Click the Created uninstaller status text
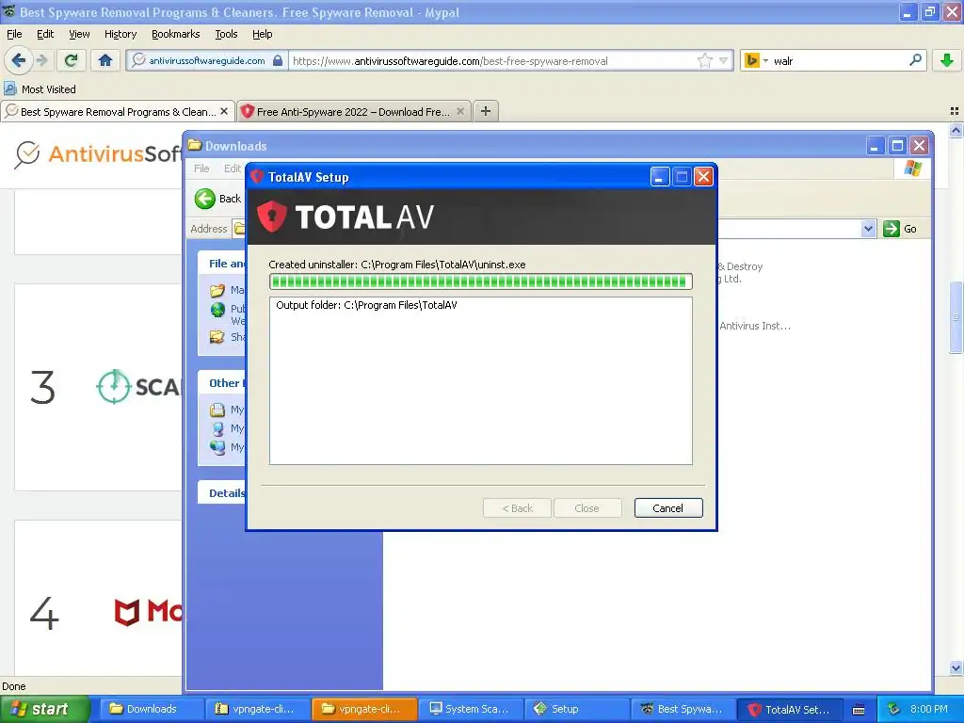The image size is (964, 723). tap(397, 265)
